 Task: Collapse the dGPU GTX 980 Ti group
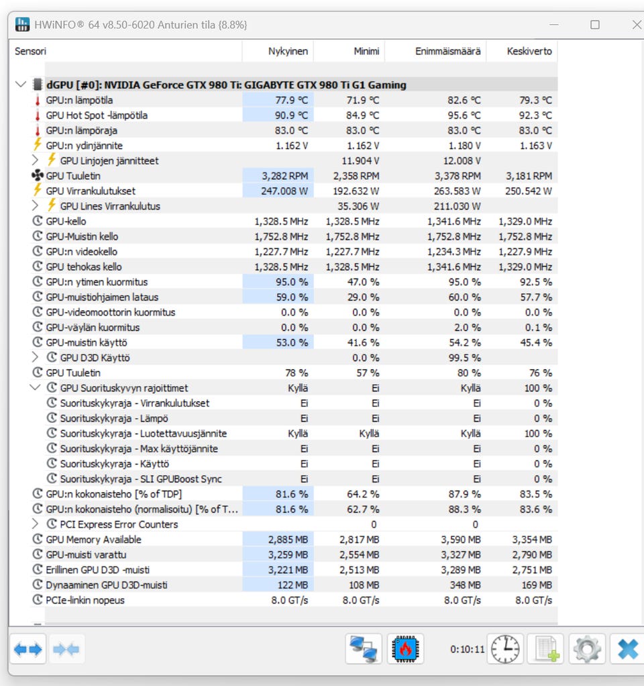21,84
